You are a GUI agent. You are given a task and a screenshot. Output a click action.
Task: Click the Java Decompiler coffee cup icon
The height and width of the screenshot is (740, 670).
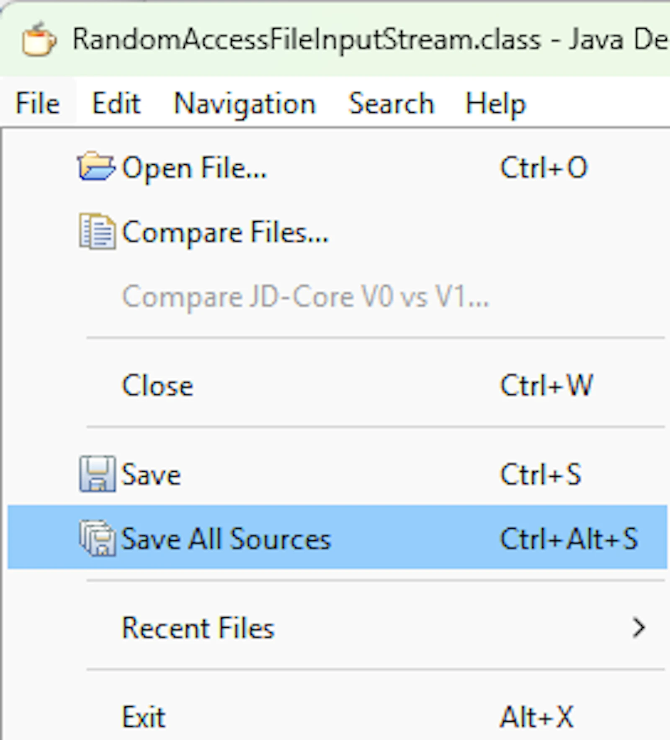click(39, 39)
